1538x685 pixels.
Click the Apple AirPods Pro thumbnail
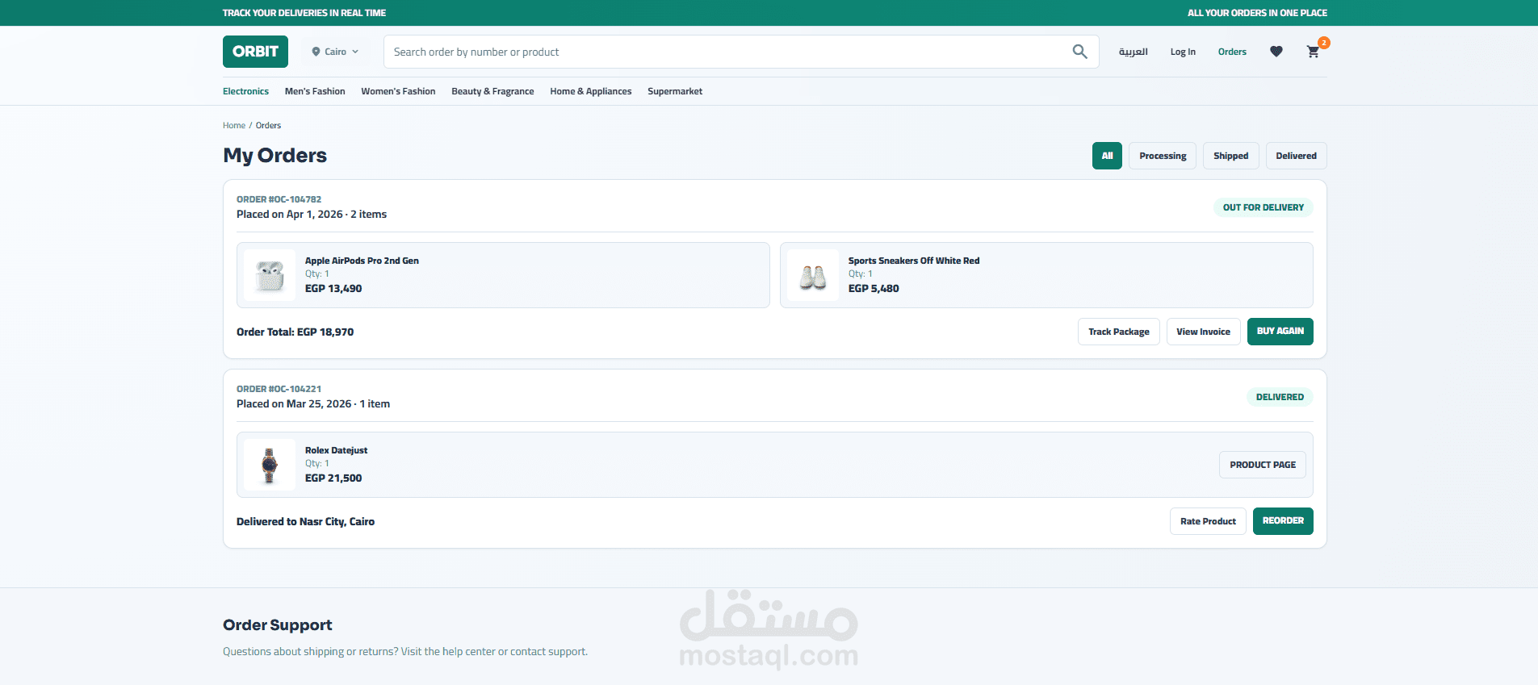[270, 275]
